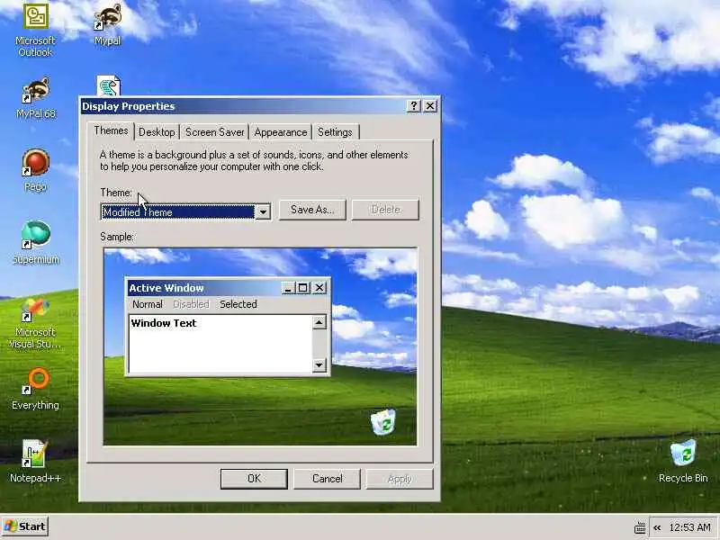Expand hidden tray icons with chevron

click(657, 527)
